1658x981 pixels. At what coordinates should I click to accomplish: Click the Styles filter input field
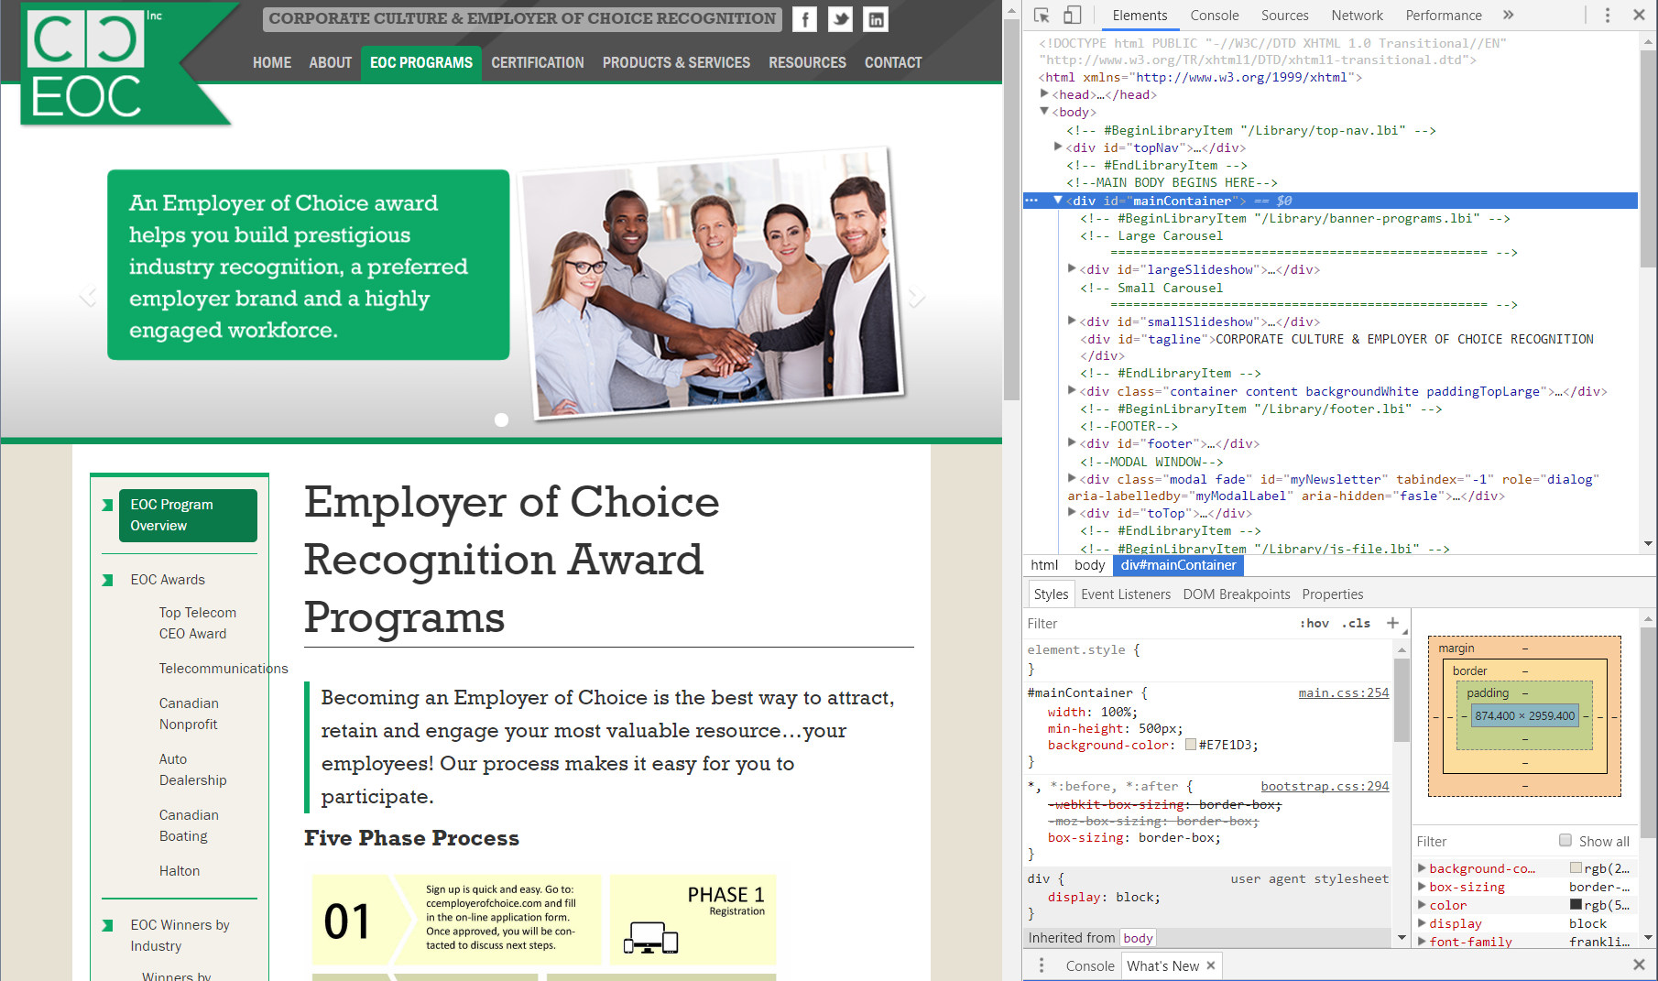[1099, 623]
